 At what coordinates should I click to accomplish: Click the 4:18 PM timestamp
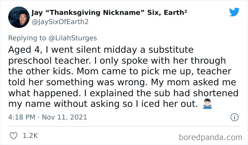22,117
